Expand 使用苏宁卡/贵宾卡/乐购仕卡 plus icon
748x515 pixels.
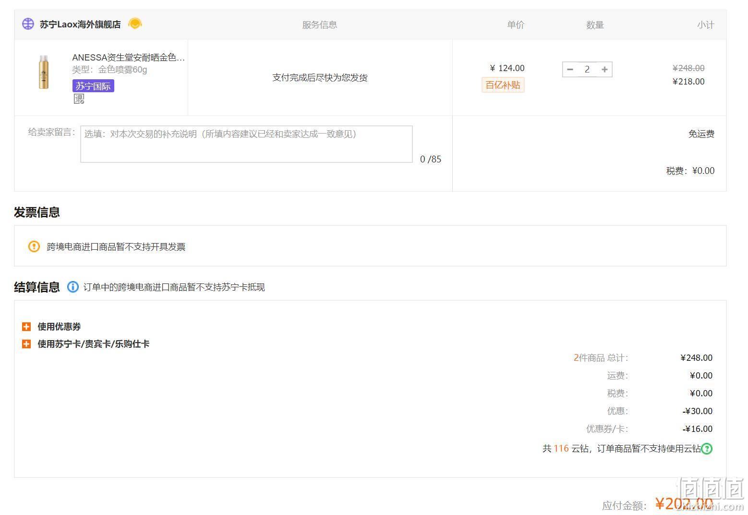coord(26,344)
